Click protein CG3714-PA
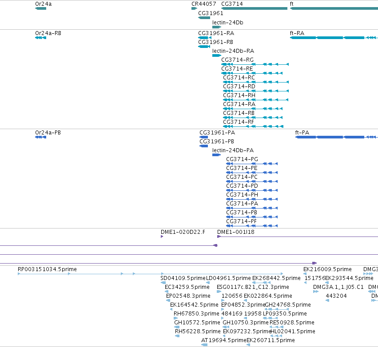The image size is (378, 347). click(x=252, y=208)
